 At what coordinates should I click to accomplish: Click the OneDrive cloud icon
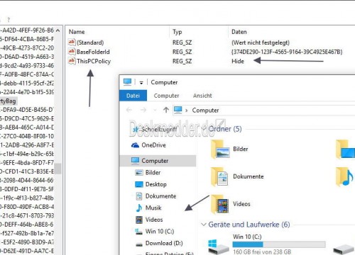tap(135, 145)
